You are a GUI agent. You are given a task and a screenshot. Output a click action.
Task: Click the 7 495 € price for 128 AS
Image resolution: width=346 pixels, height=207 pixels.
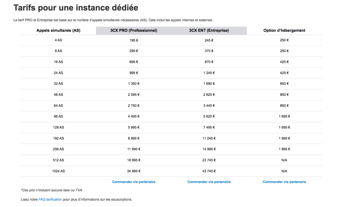209,127
